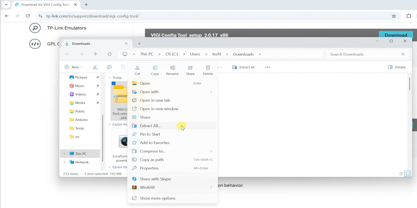Expand the chevron after Downloads in breadcrumb
Screen dimensions: 417x208
[x=260, y=54]
